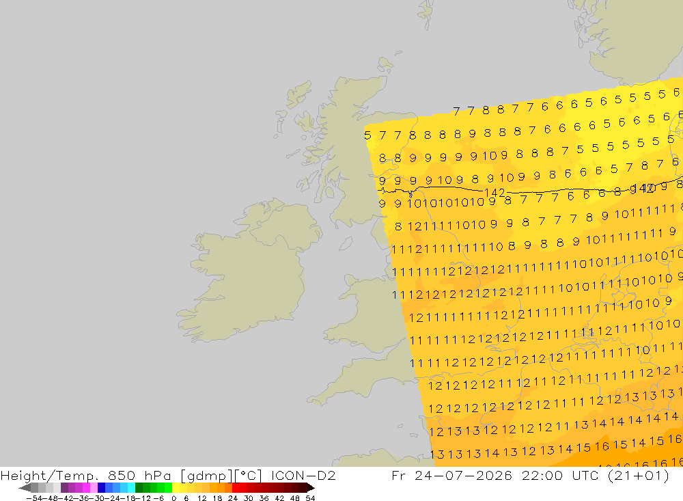Click the ICON-D2 model name label
Image resolution: width=683 pixels, height=501 pixels.
303,475
